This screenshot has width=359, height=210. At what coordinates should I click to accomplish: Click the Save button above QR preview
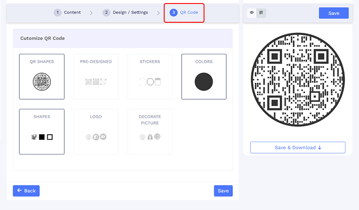(334, 13)
